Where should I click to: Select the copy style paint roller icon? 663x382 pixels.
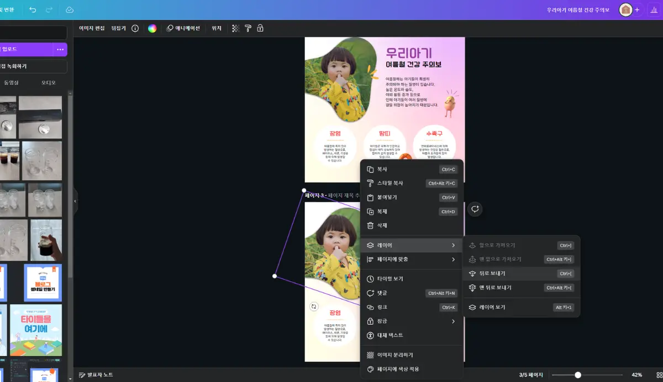pyautogui.click(x=247, y=28)
